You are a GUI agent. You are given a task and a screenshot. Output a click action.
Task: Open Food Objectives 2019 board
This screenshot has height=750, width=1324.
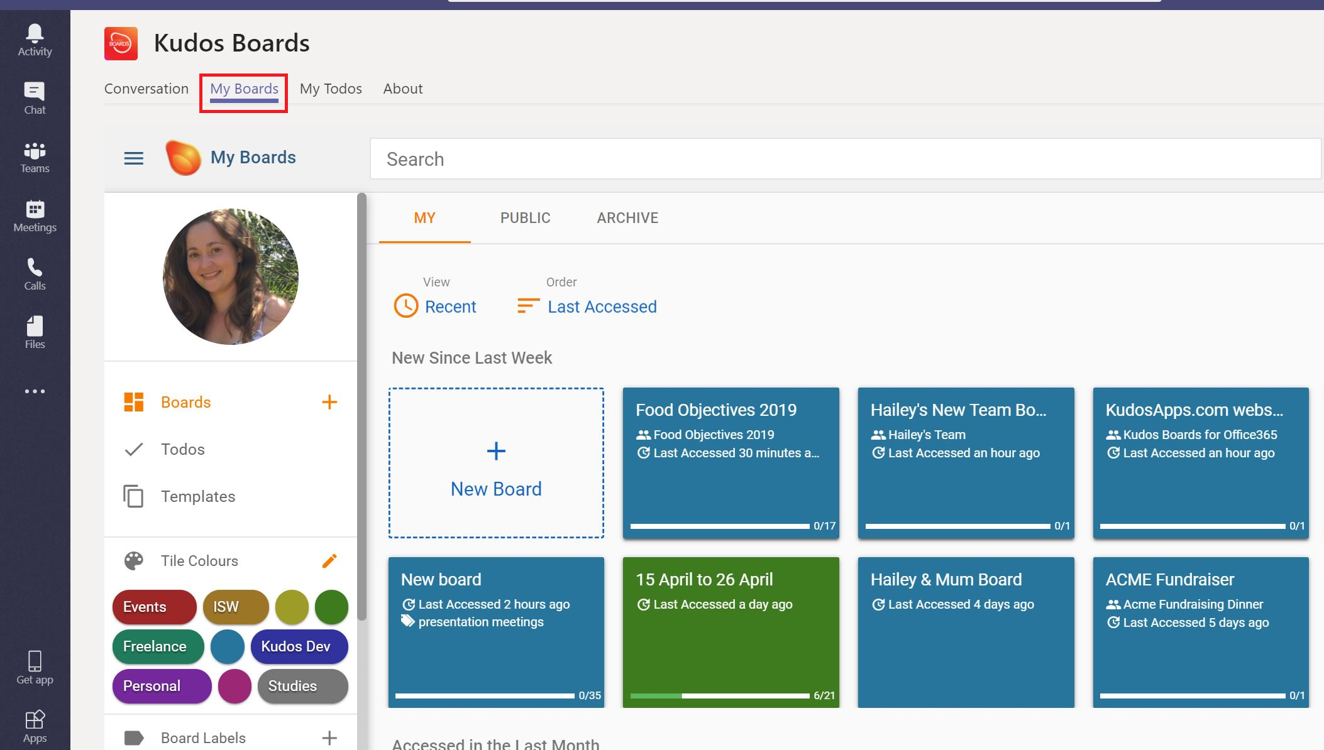731,463
